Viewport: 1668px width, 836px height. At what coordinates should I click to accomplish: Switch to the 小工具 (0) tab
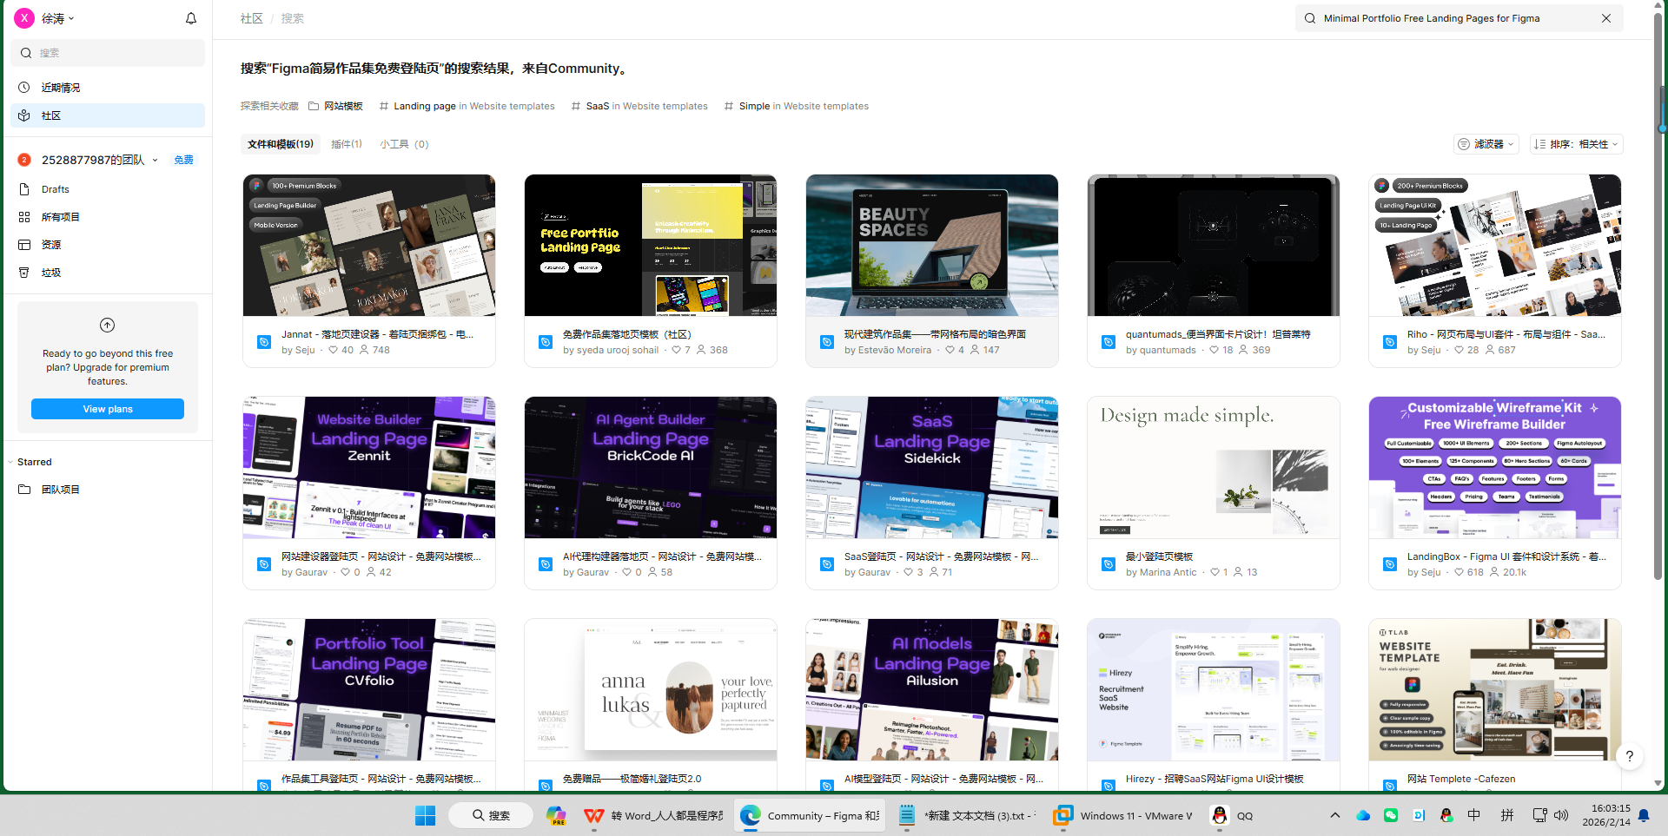click(404, 144)
